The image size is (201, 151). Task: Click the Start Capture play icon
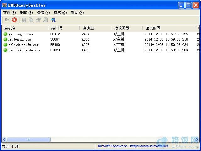pyautogui.click(x=7, y=20)
